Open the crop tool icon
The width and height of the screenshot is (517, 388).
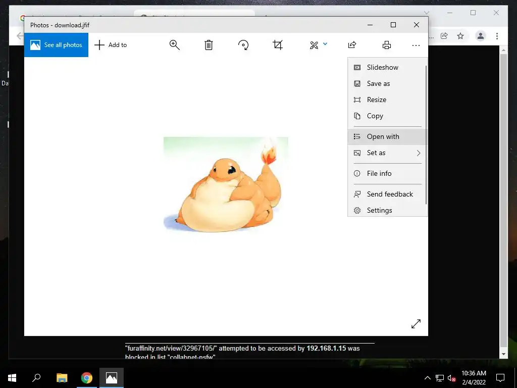click(x=278, y=45)
